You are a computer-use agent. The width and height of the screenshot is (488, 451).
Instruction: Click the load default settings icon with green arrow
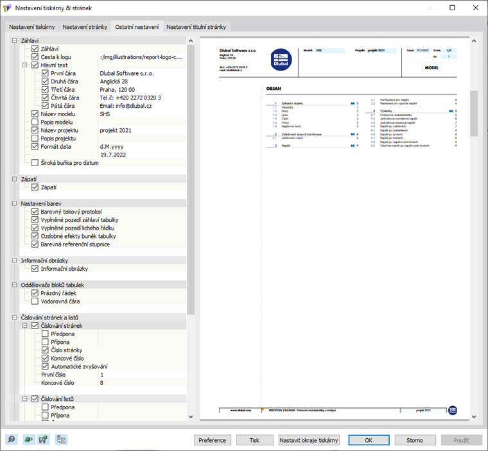(28, 439)
